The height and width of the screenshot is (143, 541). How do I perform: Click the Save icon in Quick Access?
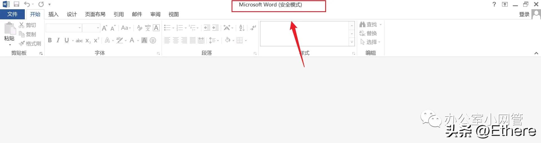tap(17, 4)
